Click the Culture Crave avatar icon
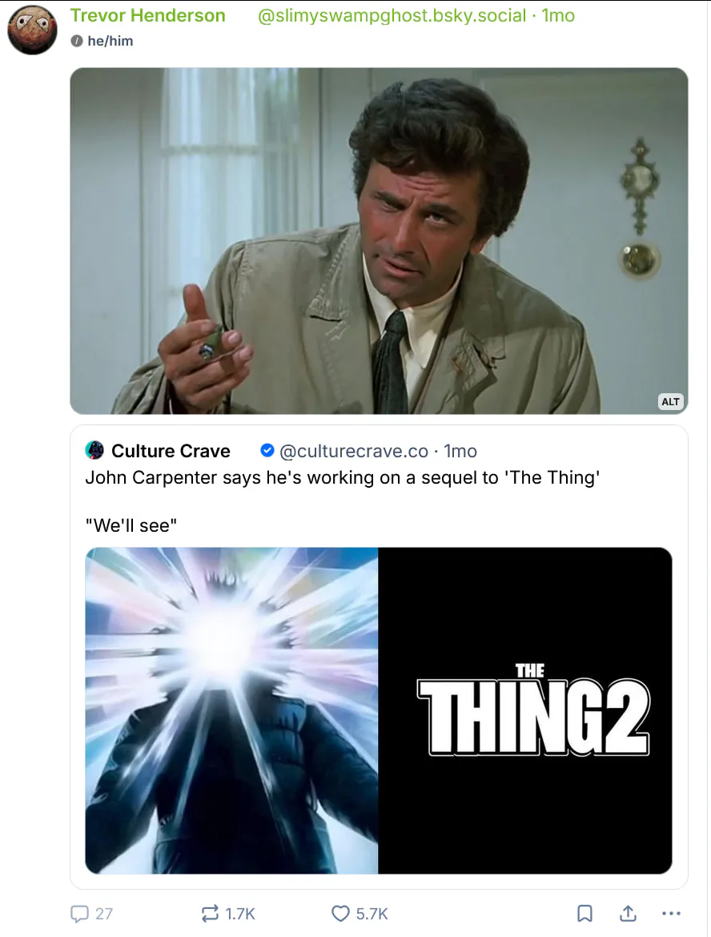 point(94,451)
